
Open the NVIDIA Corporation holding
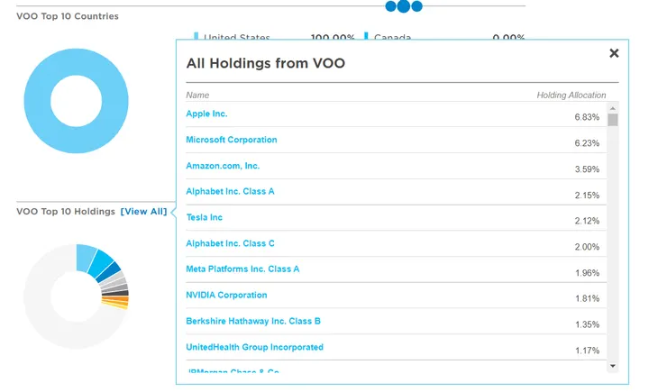pos(226,295)
